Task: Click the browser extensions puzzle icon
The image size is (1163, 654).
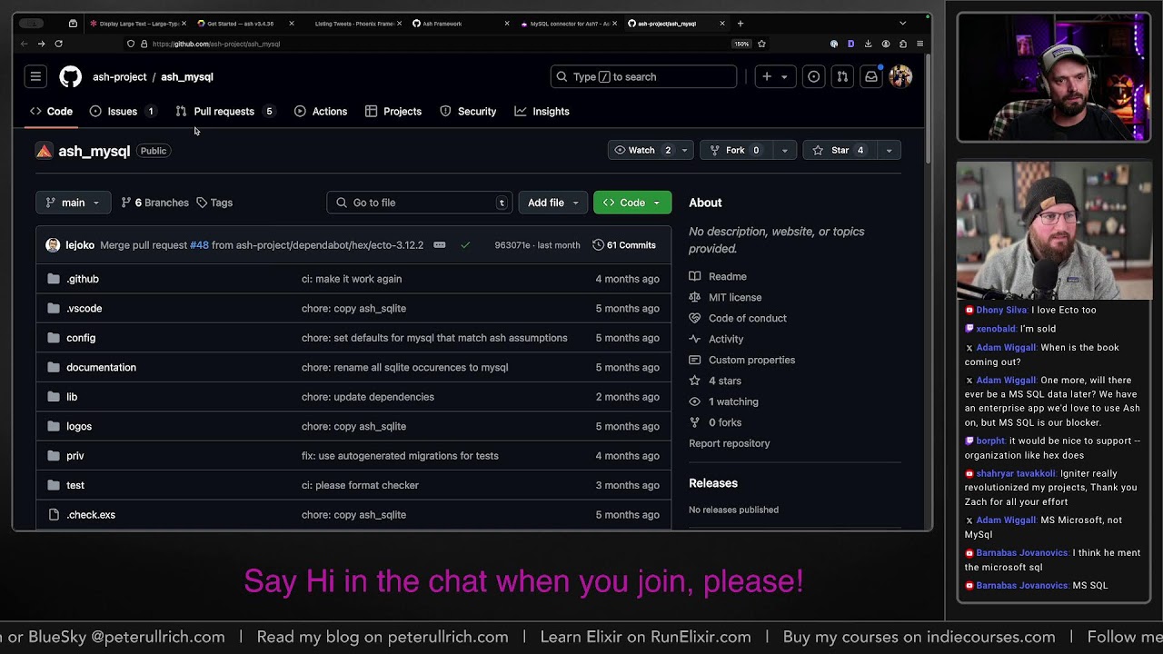Action: click(902, 44)
